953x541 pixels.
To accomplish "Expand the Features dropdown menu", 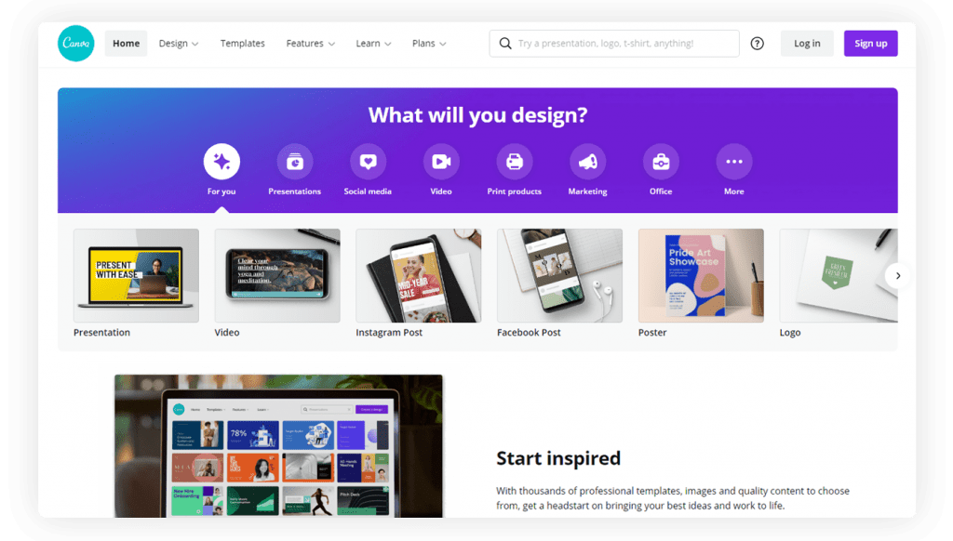I will (x=311, y=43).
